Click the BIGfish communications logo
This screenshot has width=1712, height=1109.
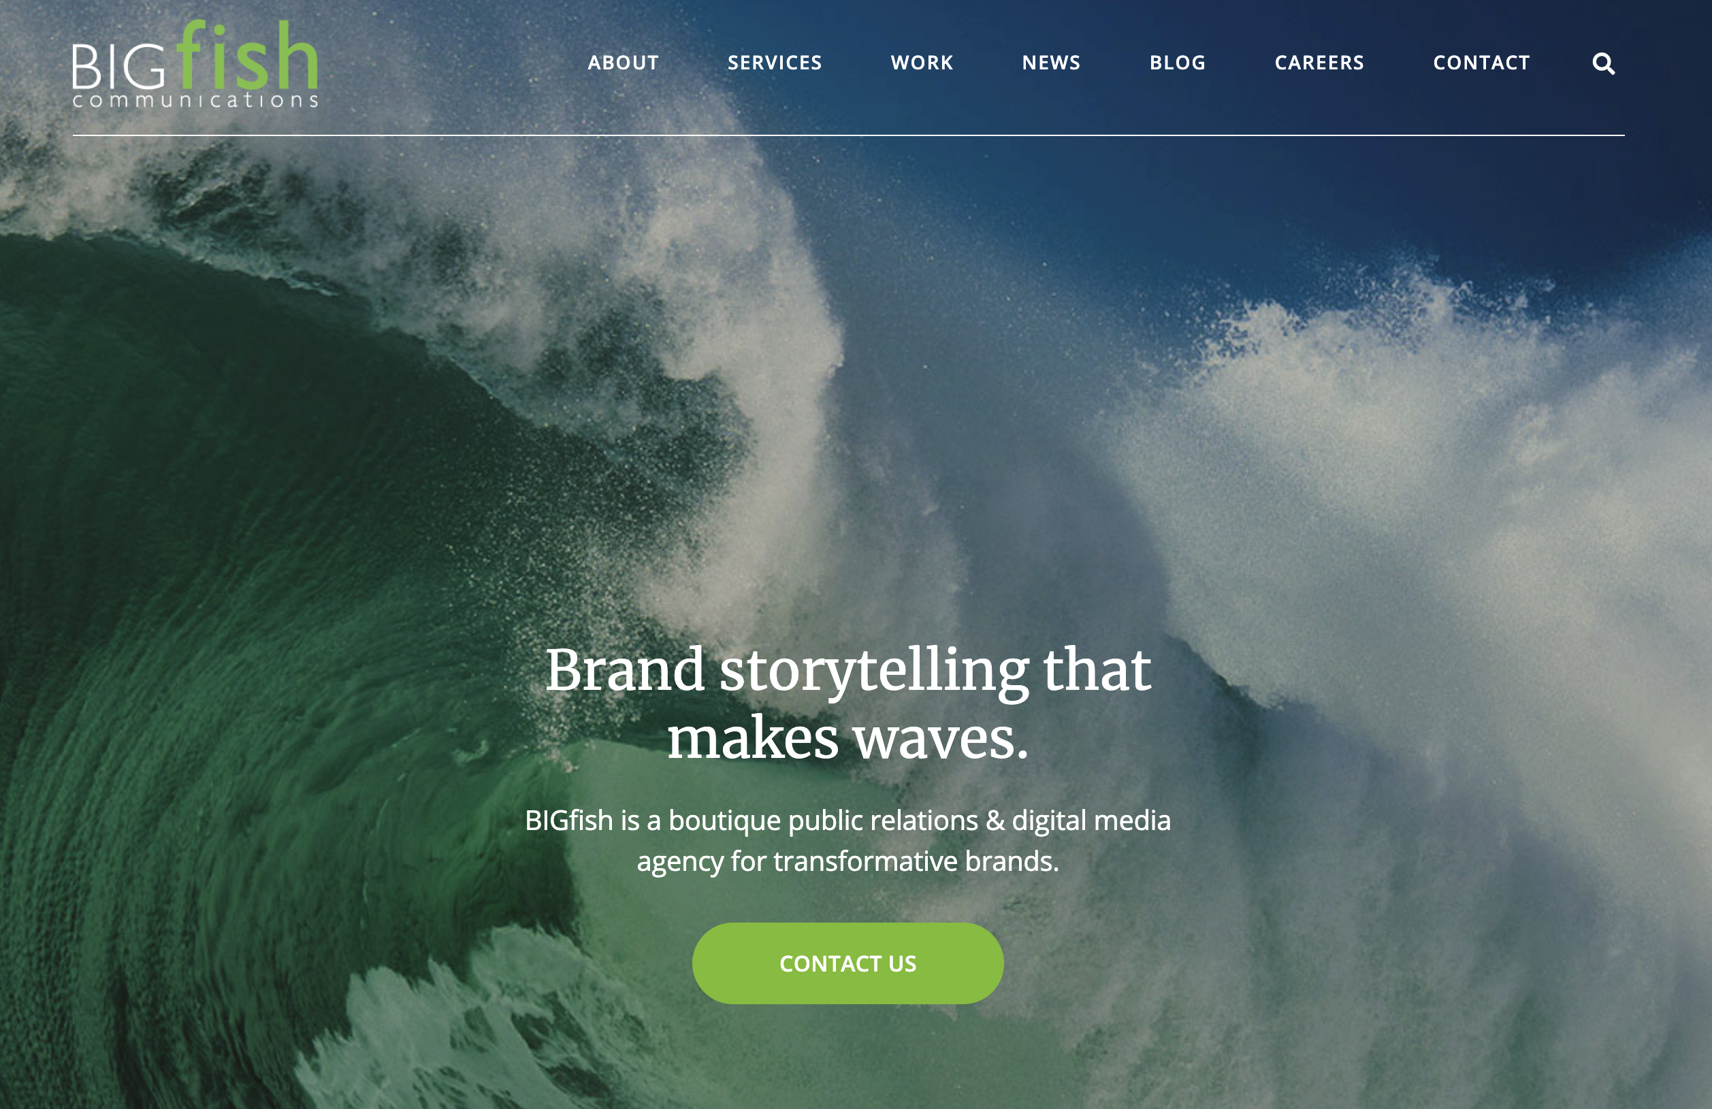coord(195,64)
